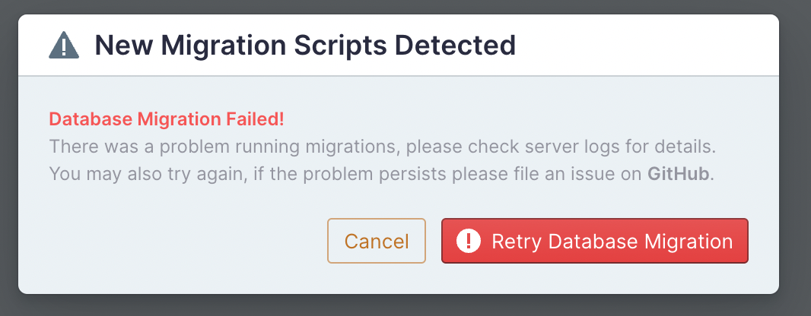Image resolution: width=811 pixels, height=316 pixels.
Task: Cancel the migration dialog
Action: [x=377, y=241]
